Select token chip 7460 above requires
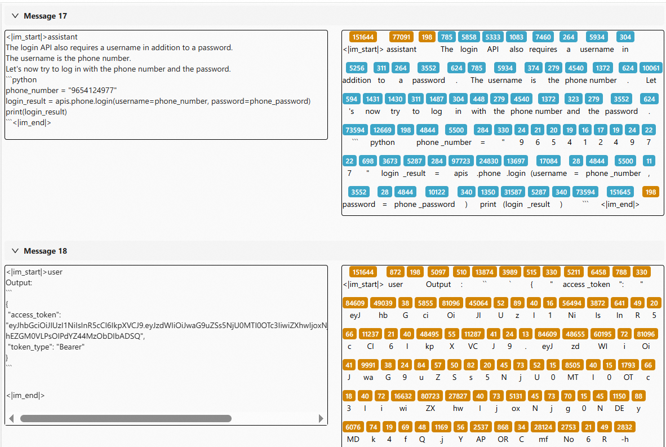 point(543,37)
